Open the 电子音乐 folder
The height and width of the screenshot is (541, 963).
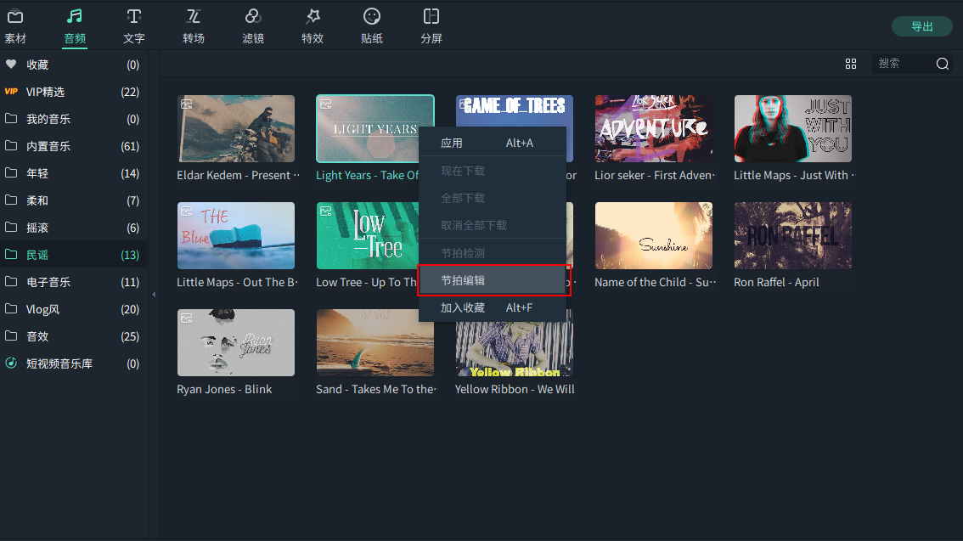48,282
